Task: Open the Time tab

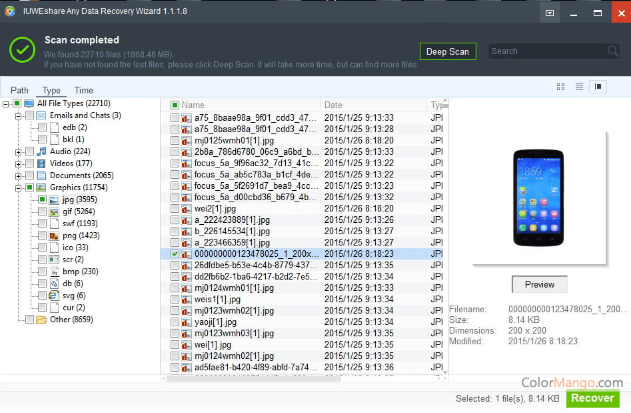Action: coord(83,90)
